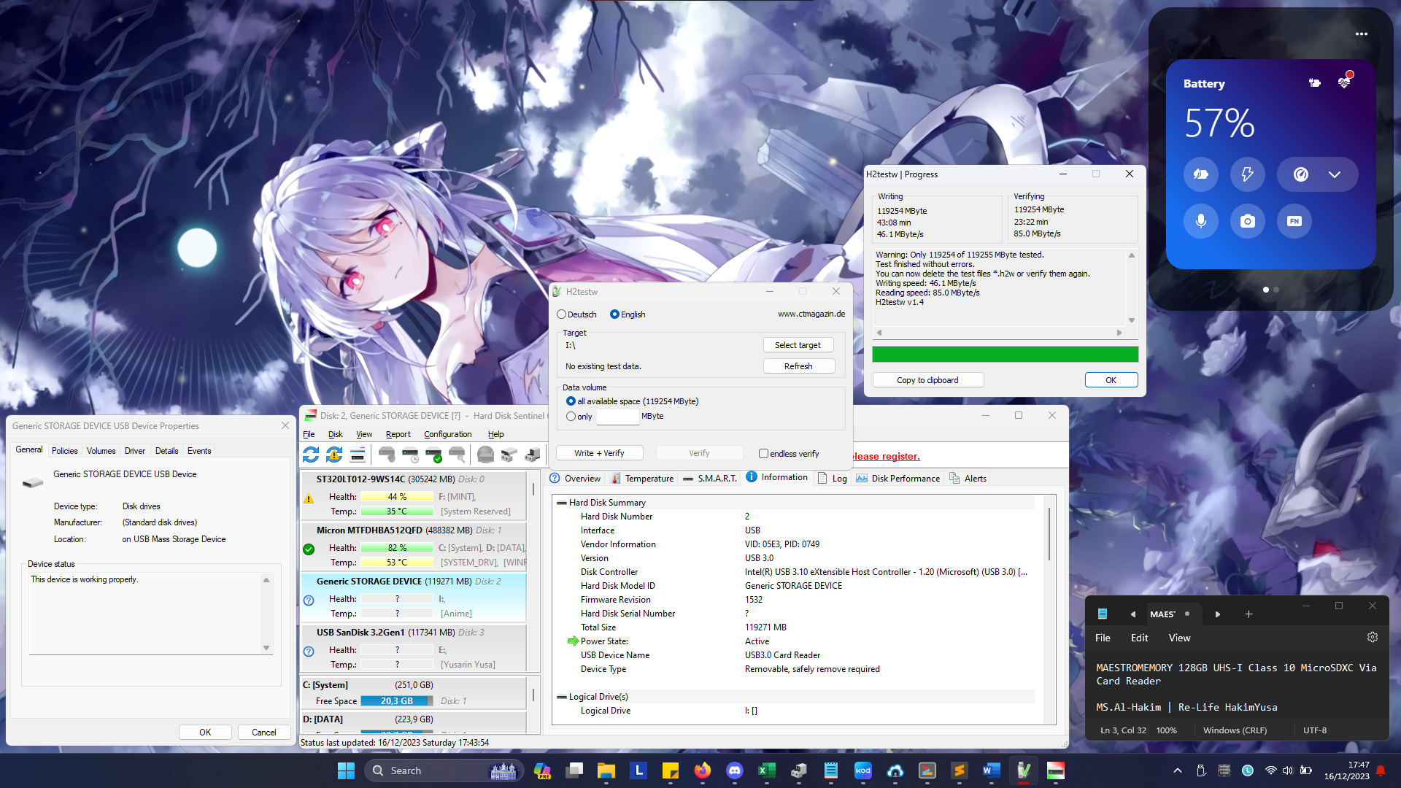The image size is (1401, 788).
Task: Click OK in H2testw Progress window
Action: (x=1111, y=380)
